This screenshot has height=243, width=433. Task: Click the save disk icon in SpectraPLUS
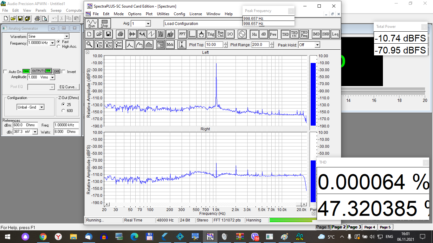(108, 34)
